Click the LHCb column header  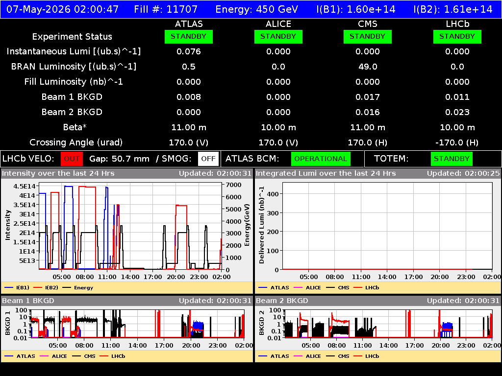point(457,24)
